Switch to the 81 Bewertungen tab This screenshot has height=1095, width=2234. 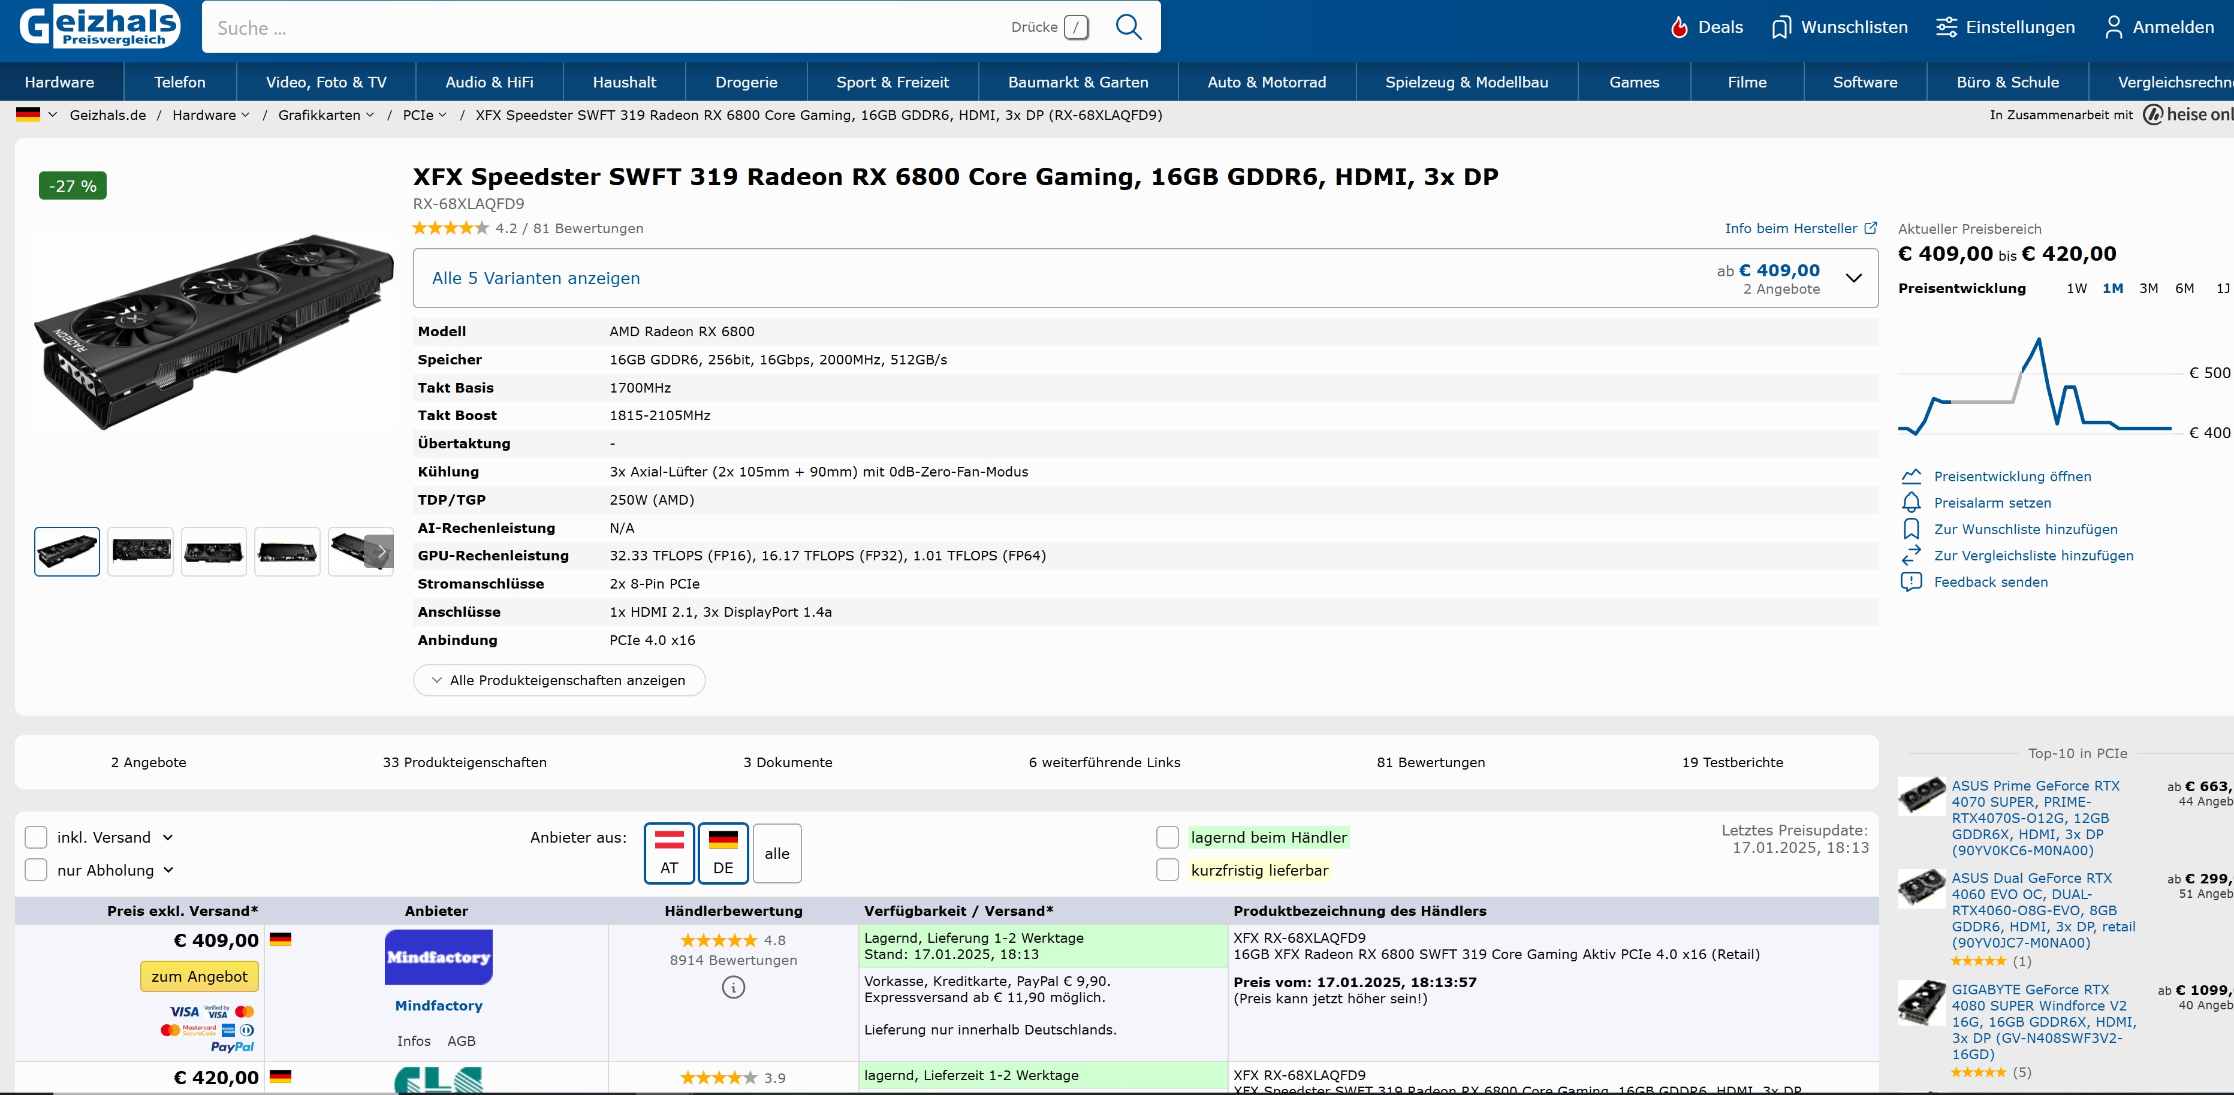[x=1430, y=763]
